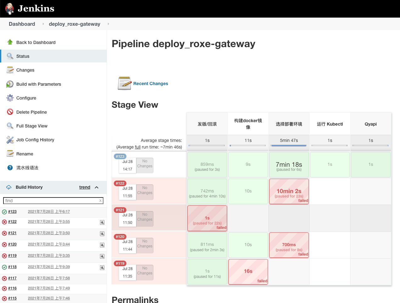This screenshot has width=400, height=303.
Task: Open build #115 link in Build History
Action: 12,298
